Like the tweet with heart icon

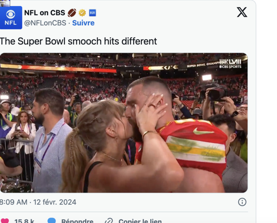point(5,221)
